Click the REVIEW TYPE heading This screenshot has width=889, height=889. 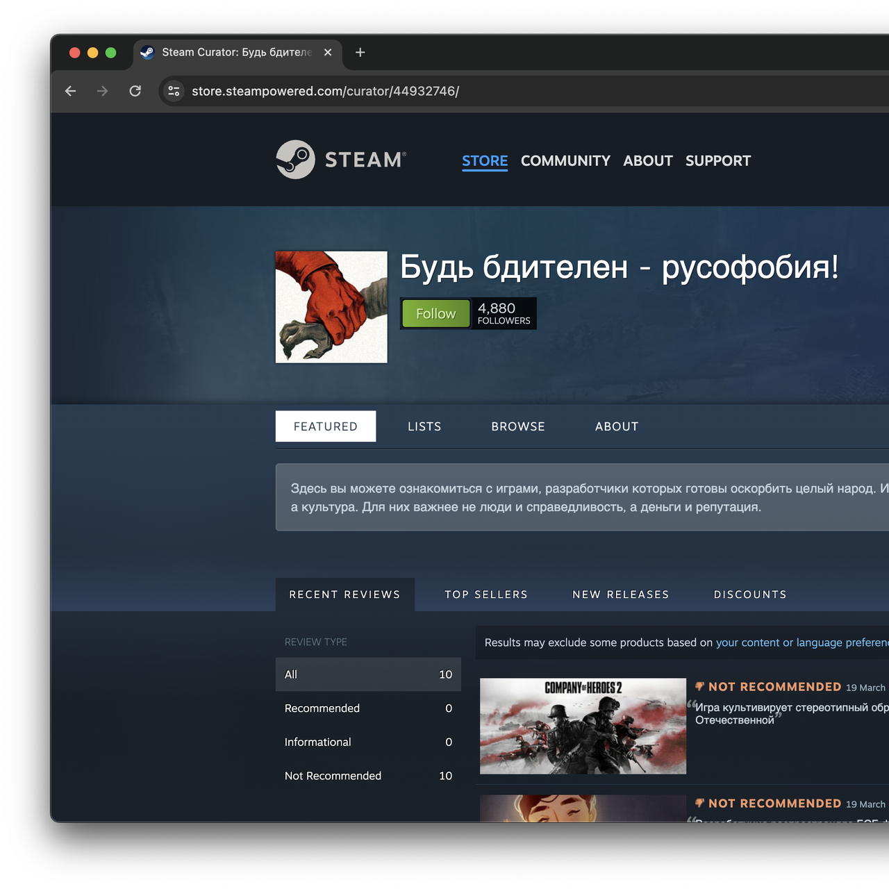click(x=316, y=642)
